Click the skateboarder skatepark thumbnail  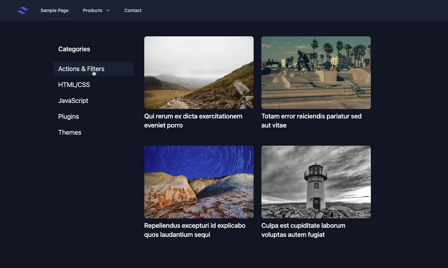coord(316,73)
